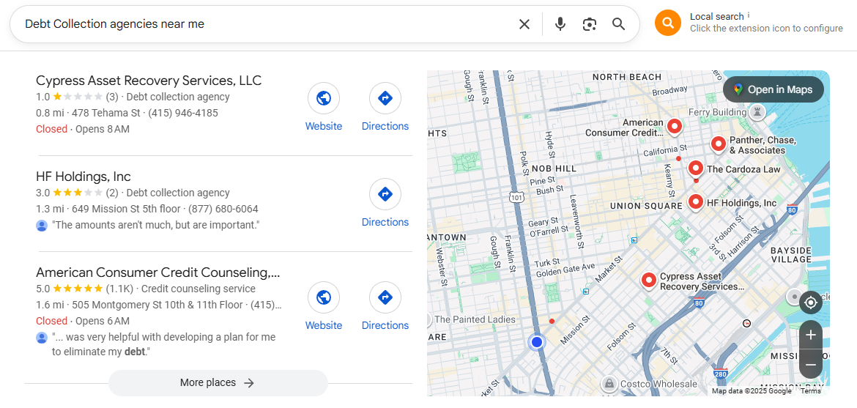Open search by image camera icon
Image resolution: width=857 pixels, height=408 pixels.
[x=590, y=24]
